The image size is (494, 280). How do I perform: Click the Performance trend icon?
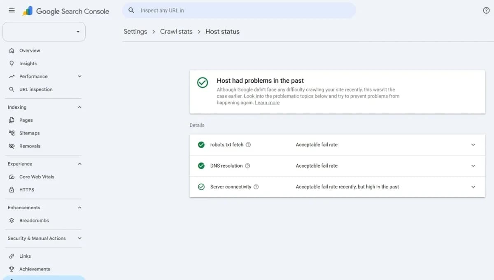(x=12, y=77)
